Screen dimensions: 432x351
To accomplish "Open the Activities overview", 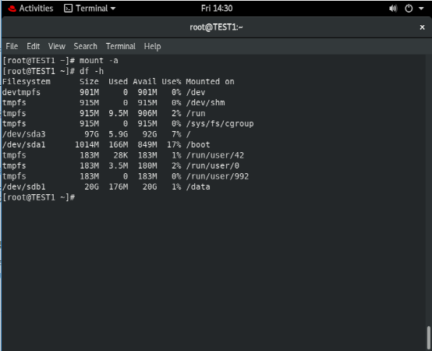I will coord(36,9).
